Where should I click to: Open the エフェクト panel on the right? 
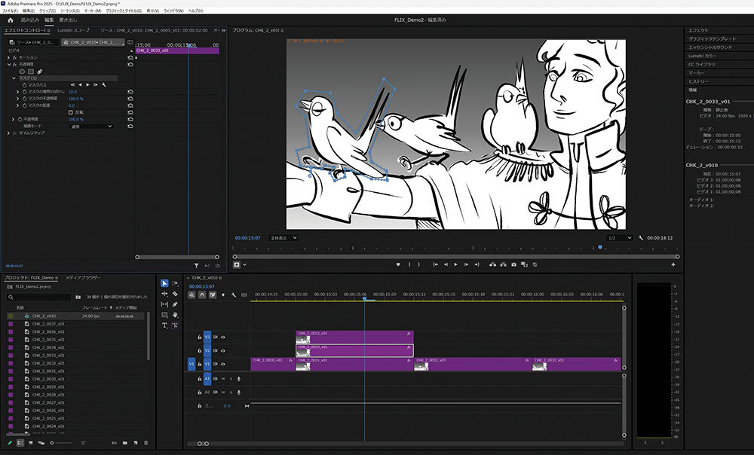[x=698, y=30]
